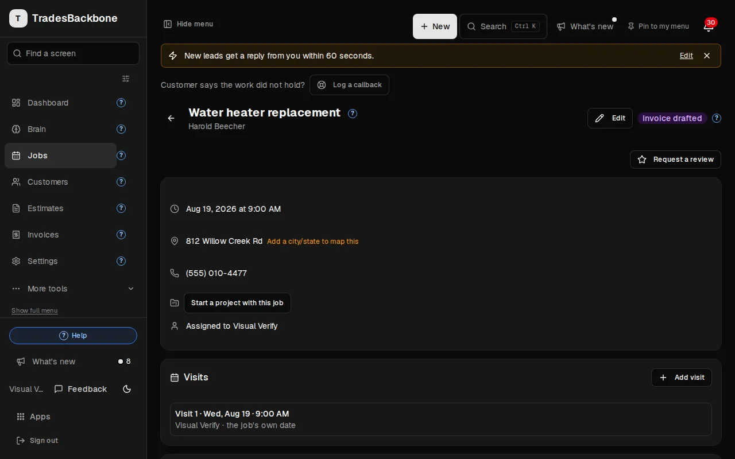Click the New button
Image resolution: width=735 pixels, height=459 pixels.
tap(435, 26)
